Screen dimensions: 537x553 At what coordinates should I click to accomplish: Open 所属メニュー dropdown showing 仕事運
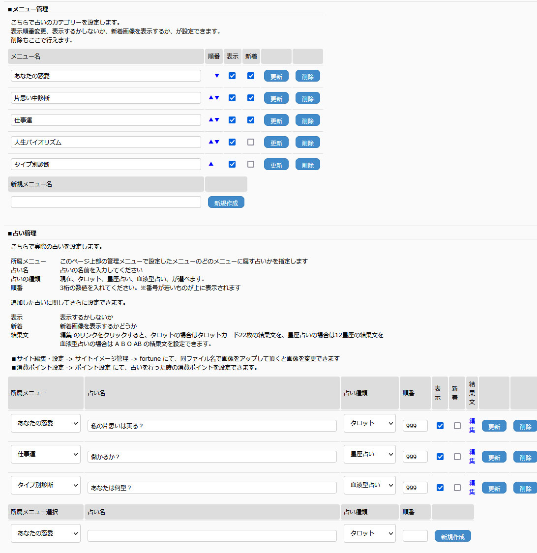point(46,455)
